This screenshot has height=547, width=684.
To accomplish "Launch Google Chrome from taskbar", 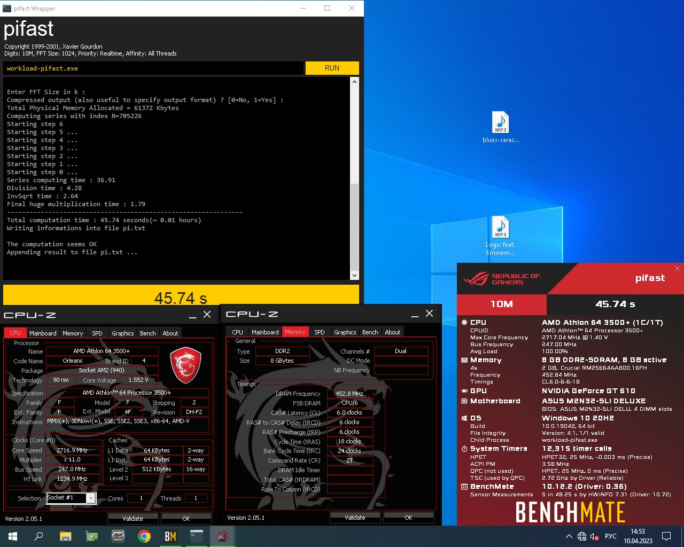I will pyautogui.click(x=144, y=536).
